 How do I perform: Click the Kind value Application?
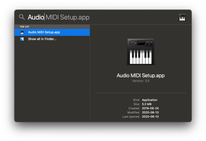click(x=149, y=100)
